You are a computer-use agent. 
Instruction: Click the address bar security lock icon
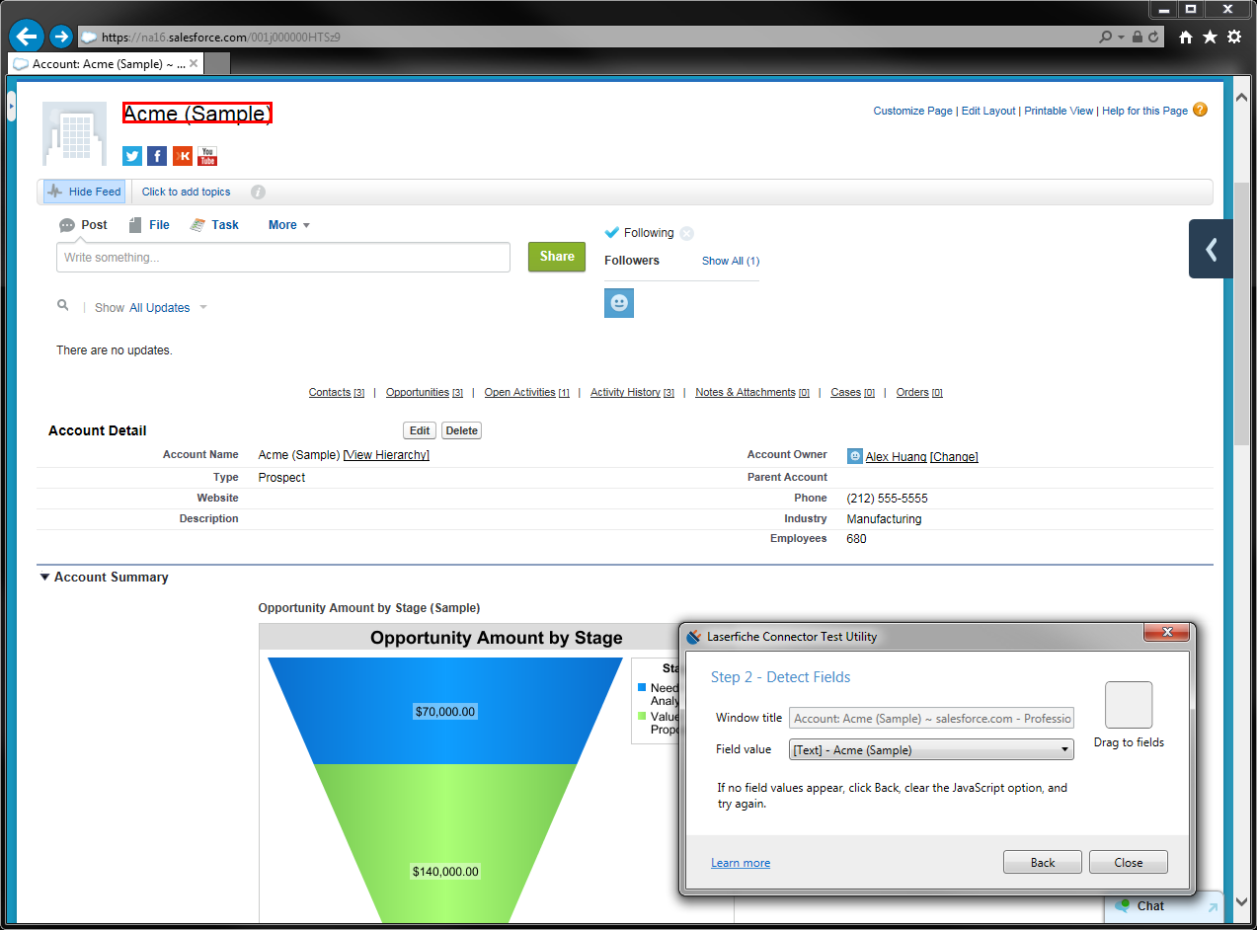click(x=1138, y=38)
